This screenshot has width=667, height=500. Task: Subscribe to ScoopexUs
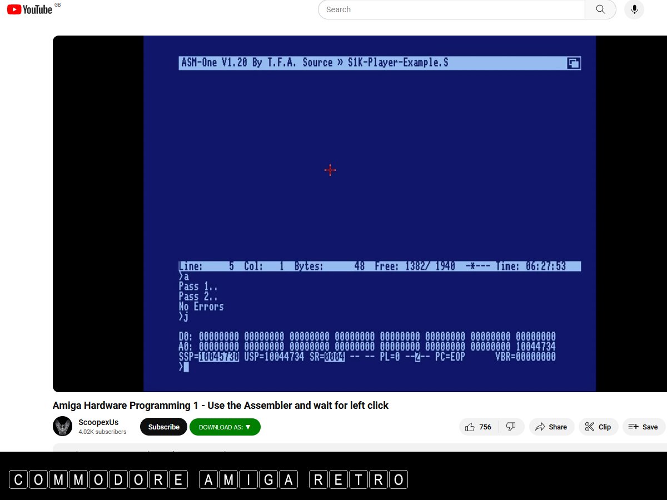tap(163, 427)
